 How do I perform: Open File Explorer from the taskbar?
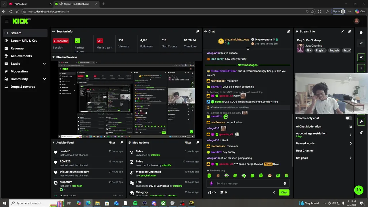tap(97, 203)
